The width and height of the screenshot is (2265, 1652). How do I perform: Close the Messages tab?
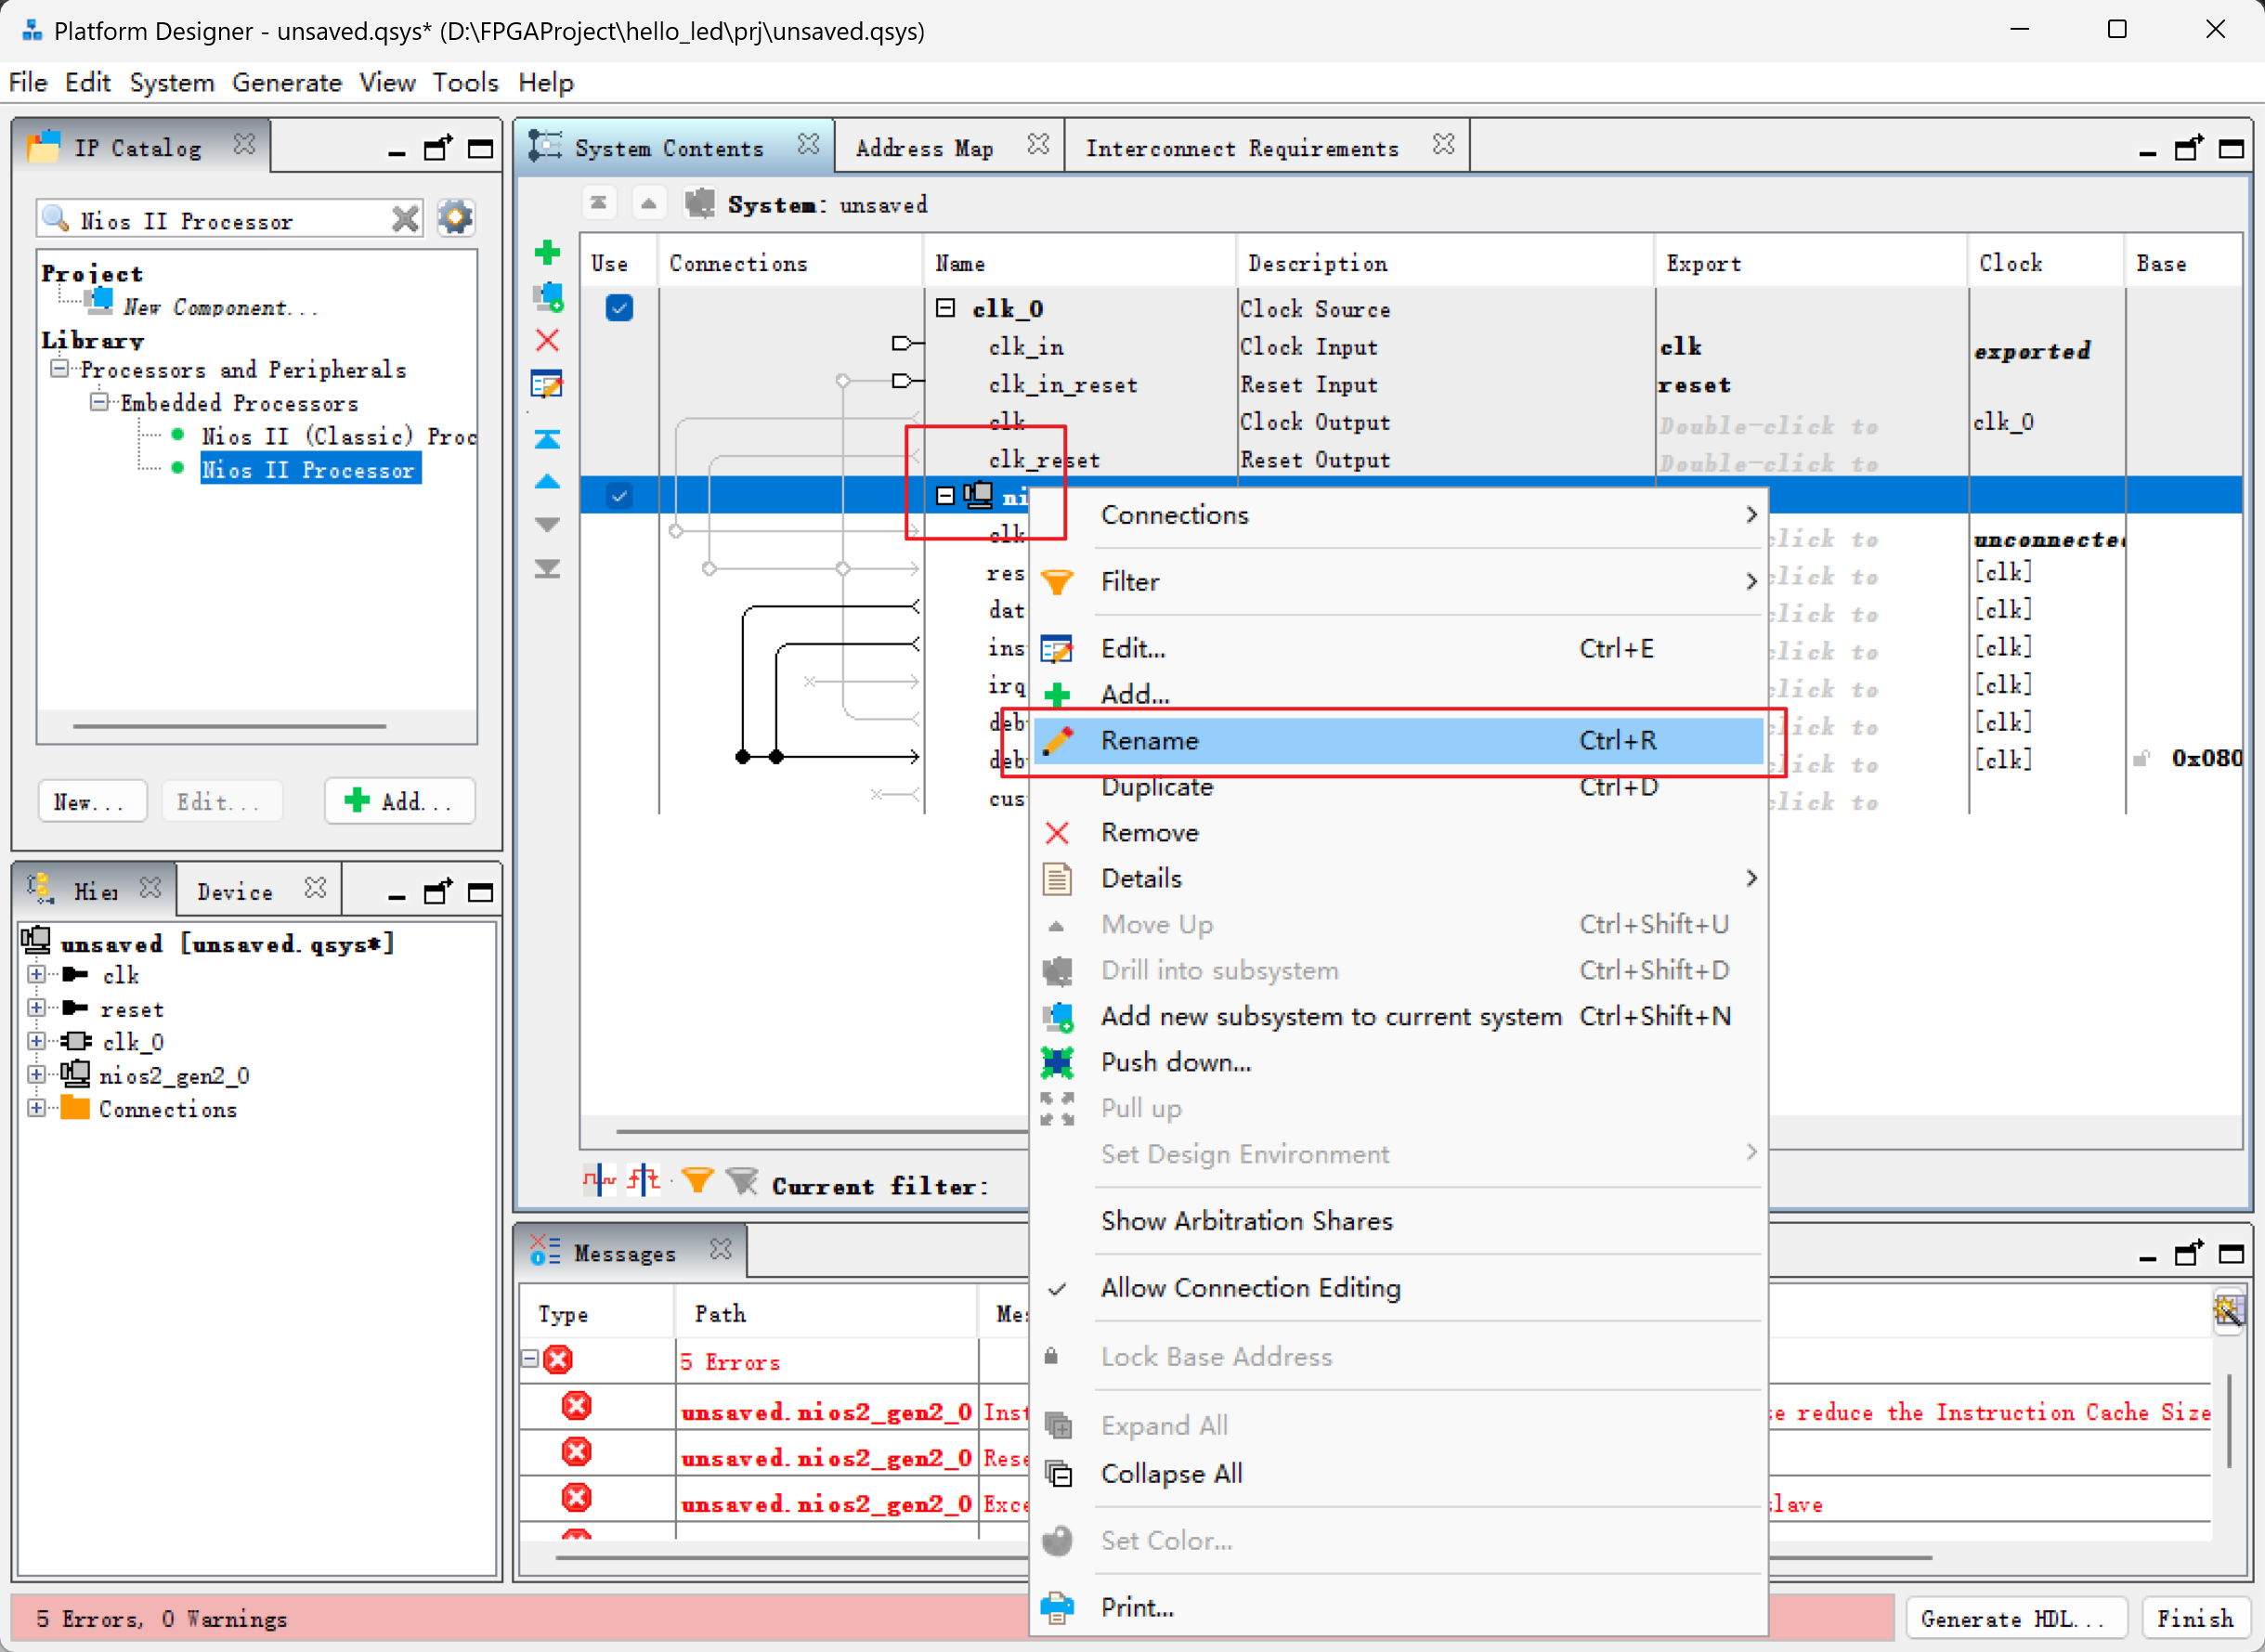721,1250
